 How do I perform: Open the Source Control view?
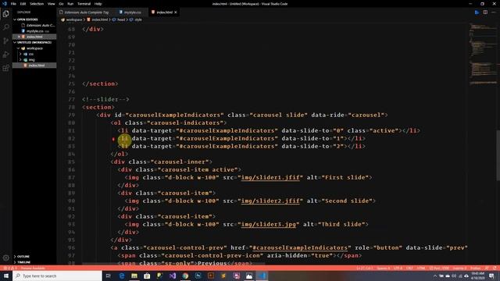click(5, 41)
